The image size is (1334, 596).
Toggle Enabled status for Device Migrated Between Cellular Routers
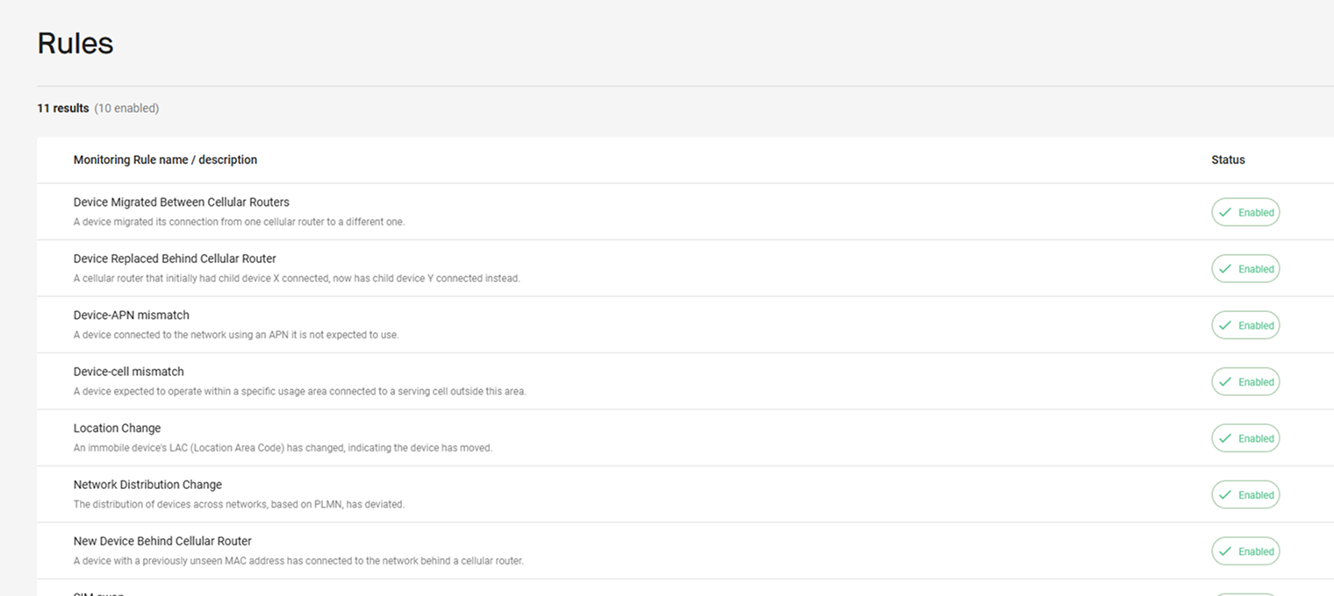1245,212
